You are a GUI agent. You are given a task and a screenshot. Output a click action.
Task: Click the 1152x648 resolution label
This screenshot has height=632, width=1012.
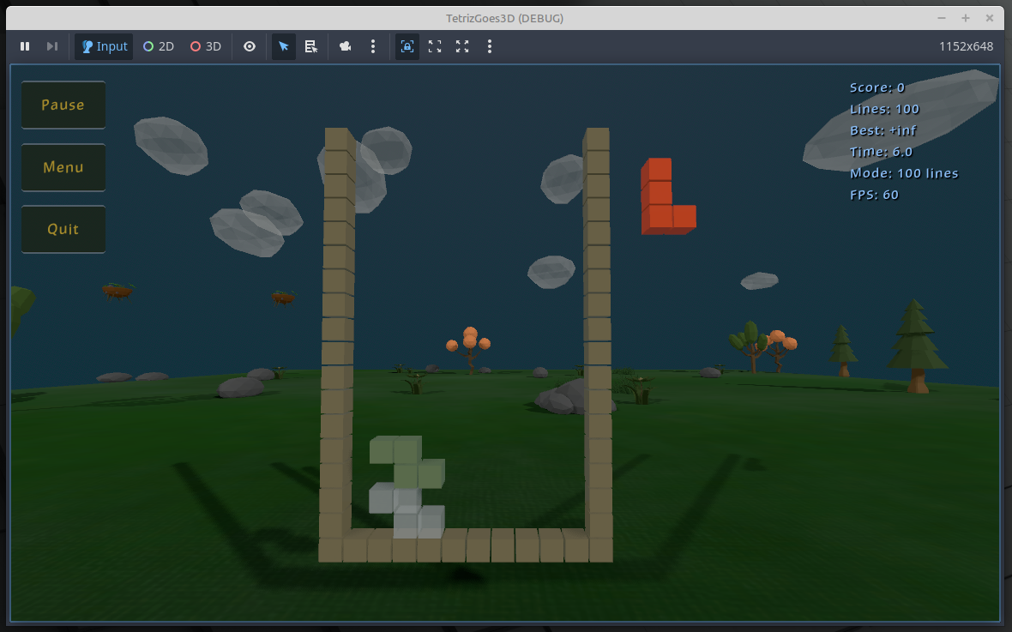click(967, 46)
